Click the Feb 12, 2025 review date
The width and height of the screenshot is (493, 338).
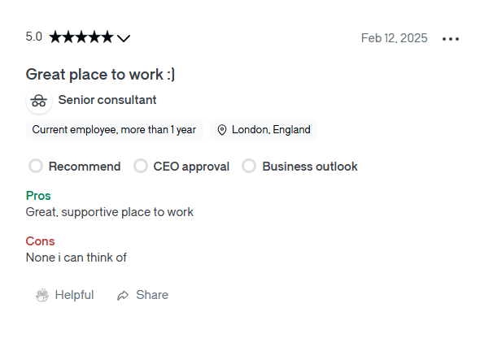point(395,38)
